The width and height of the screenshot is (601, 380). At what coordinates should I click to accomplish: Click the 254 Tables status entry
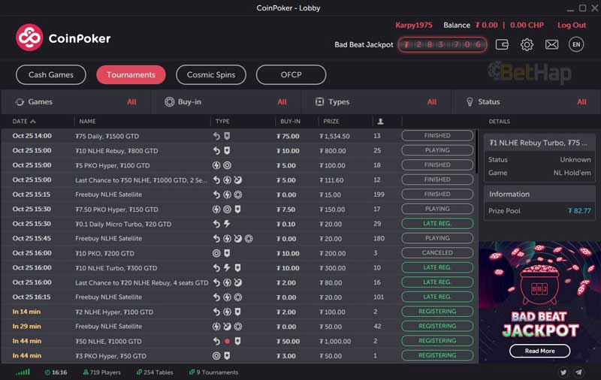tap(155, 372)
